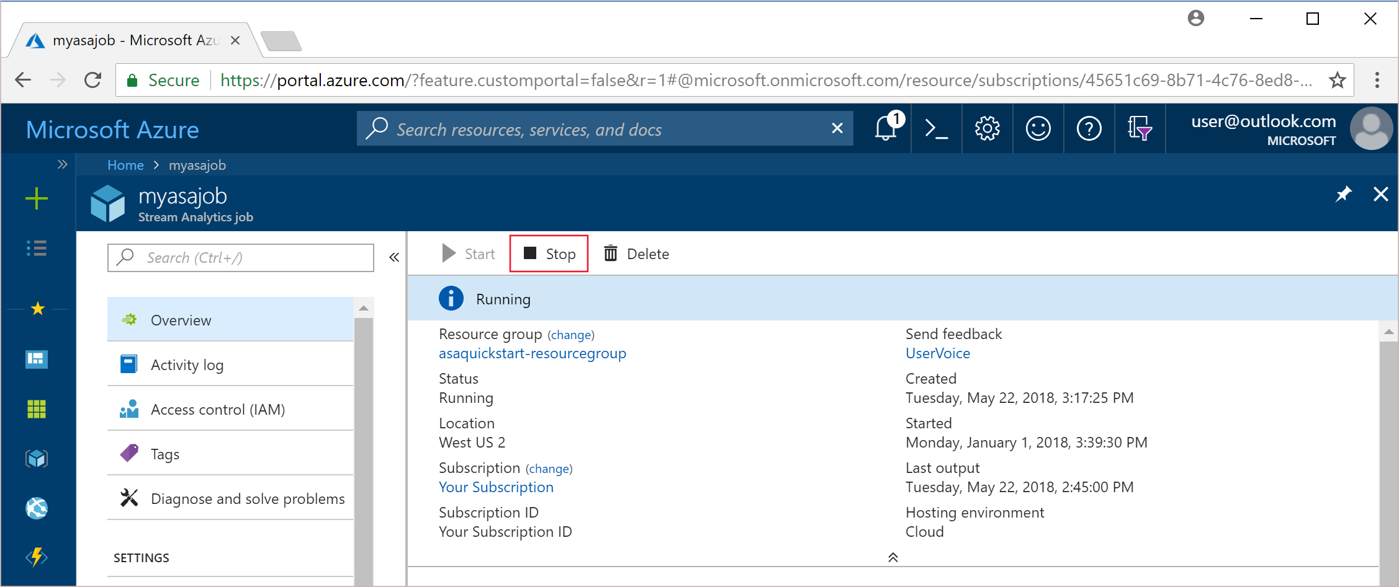Click the Start job button
Image resolution: width=1399 pixels, height=587 pixels.
point(469,254)
